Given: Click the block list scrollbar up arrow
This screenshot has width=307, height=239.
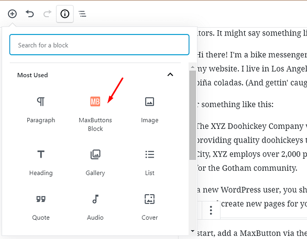Looking at the screenshot, I should click(x=193, y=67).
